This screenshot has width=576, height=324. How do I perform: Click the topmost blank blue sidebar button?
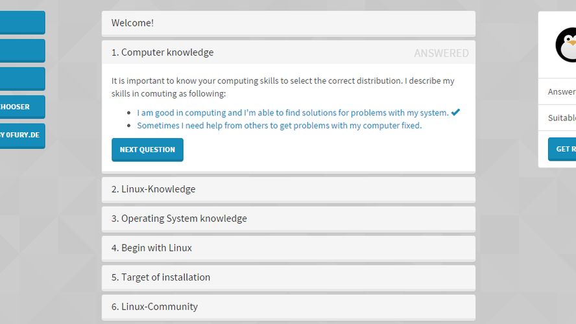click(21, 23)
